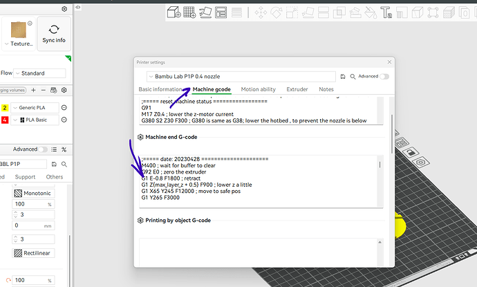Select the Cut tool icon
The height and width of the screenshot is (287, 477).
324,12
